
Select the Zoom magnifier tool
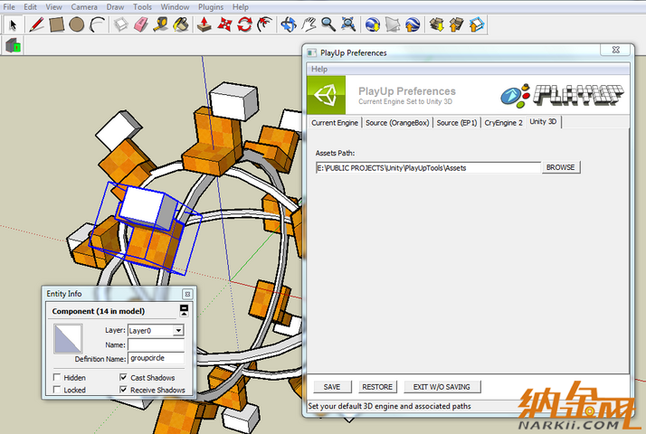tap(328, 24)
